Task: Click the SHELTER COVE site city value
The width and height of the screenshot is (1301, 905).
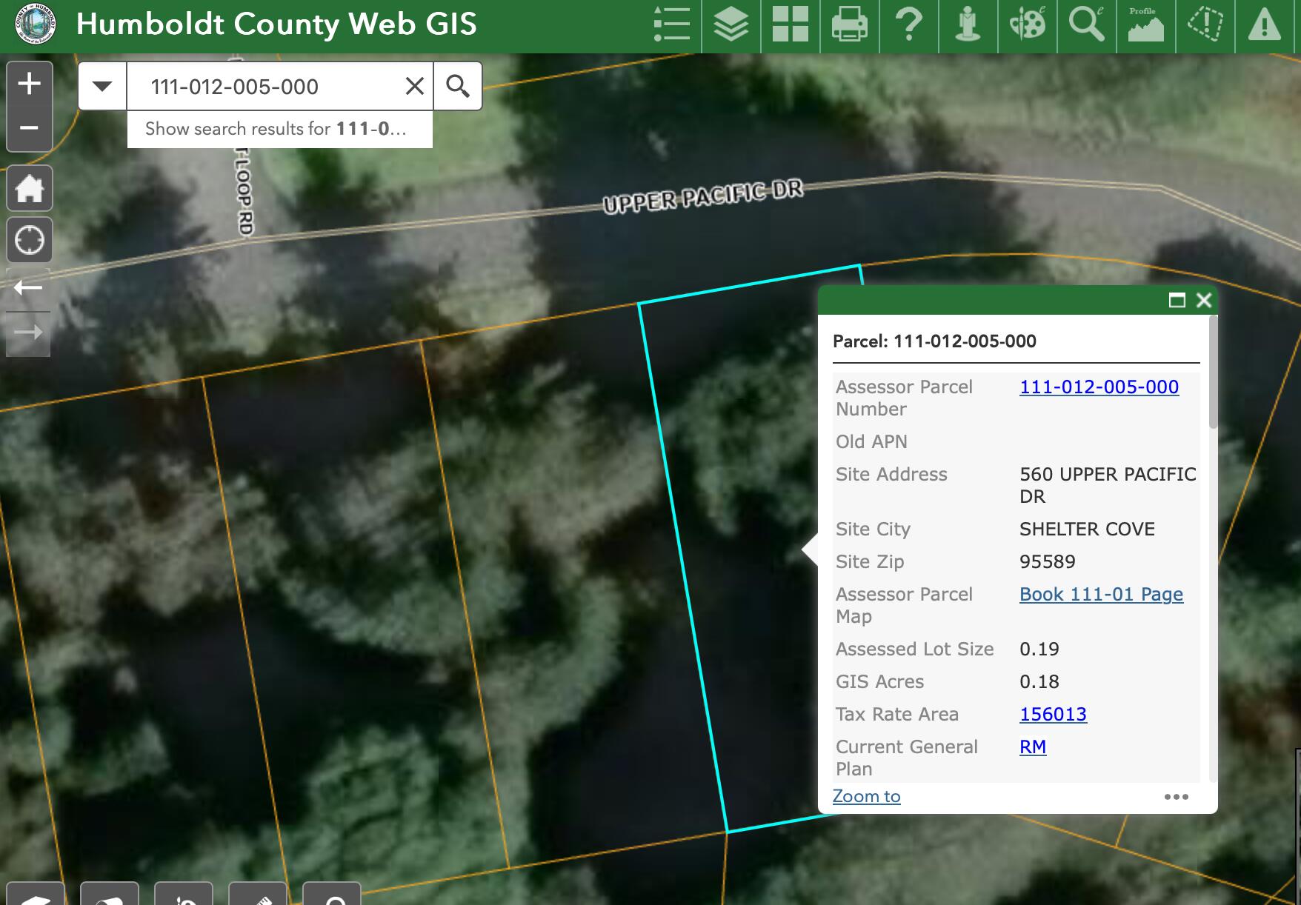Action: (x=1087, y=529)
